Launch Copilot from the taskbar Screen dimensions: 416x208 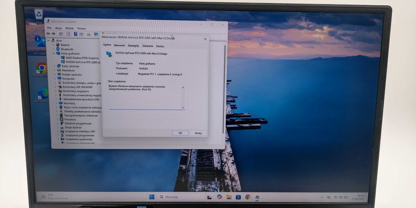219,197
